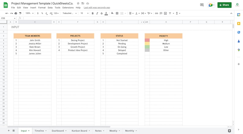Open Maps in side panel
This screenshot has height=134, width=243.
tap(239, 50)
